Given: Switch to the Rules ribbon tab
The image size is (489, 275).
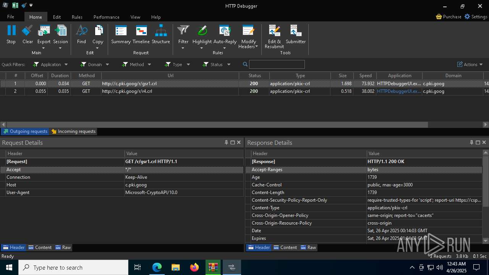Looking at the screenshot, I should (77, 17).
